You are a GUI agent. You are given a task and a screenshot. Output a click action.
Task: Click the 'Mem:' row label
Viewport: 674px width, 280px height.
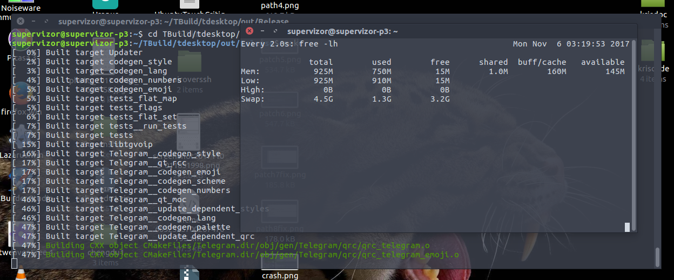click(x=250, y=71)
